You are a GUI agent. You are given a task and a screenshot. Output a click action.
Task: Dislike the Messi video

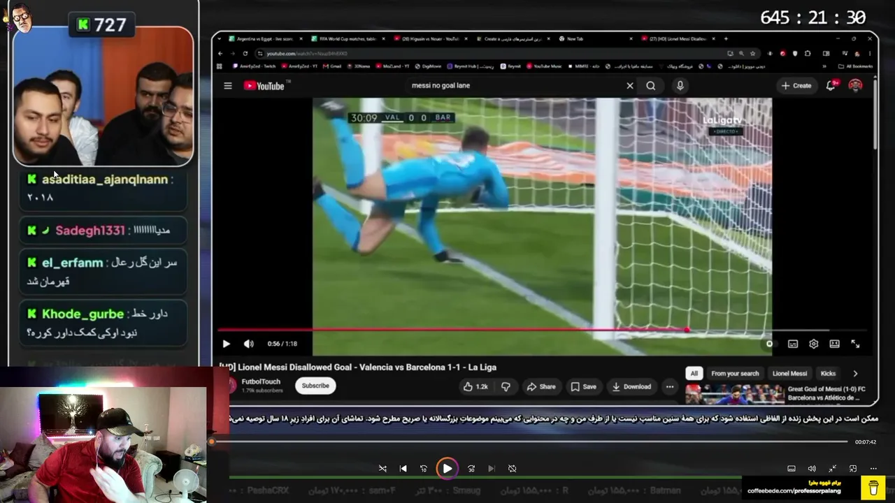point(506,386)
